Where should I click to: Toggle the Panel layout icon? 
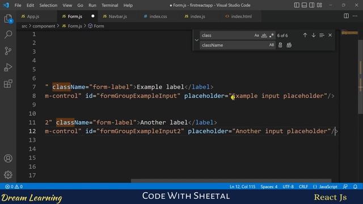coord(304,5)
